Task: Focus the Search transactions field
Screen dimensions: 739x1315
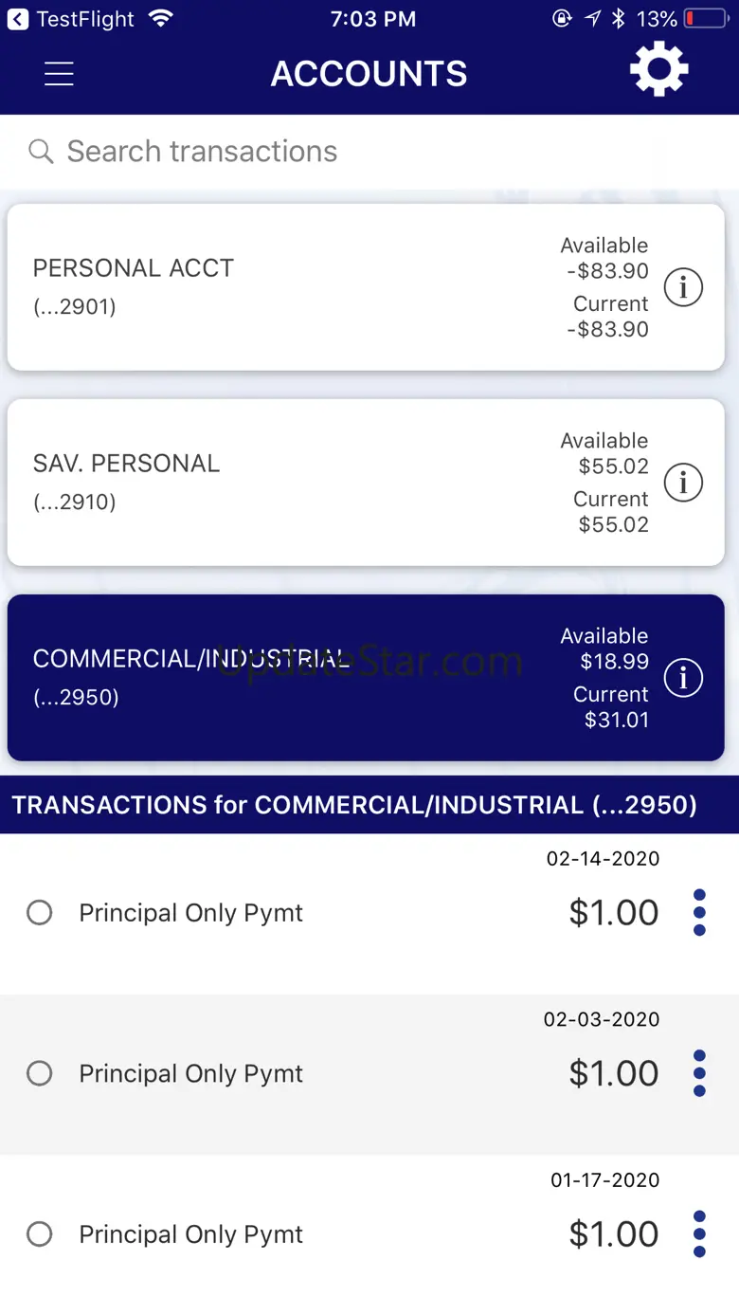Action: (x=369, y=152)
